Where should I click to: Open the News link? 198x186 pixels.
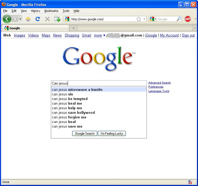(x=57, y=35)
